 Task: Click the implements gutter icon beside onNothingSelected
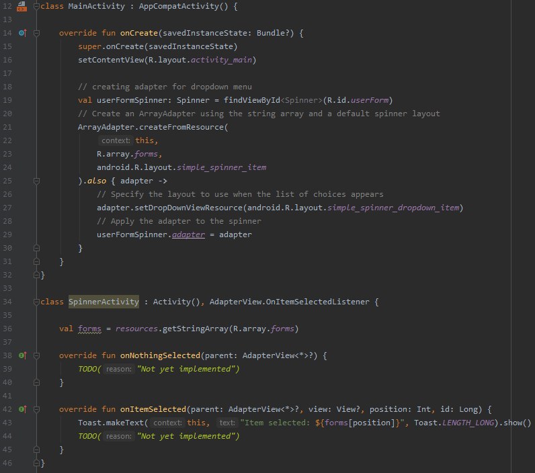(x=23, y=355)
